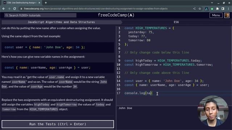Open the user profile avatar
The height and width of the screenshot is (130, 232).
coord(227,15)
